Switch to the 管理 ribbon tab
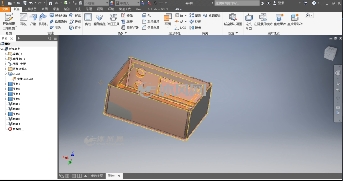 tap(89, 9)
